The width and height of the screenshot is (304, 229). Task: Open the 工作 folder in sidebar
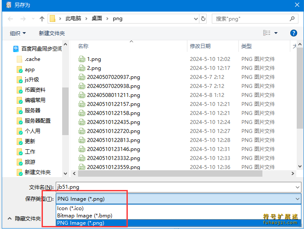point(26,151)
